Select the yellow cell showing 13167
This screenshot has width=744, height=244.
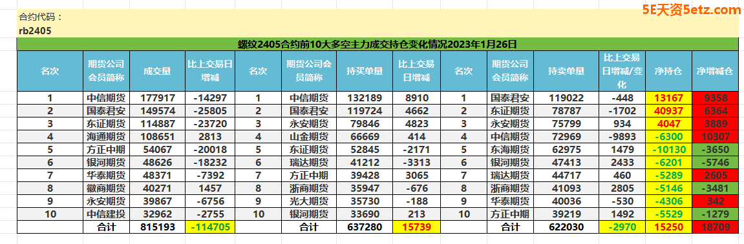point(668,98)
